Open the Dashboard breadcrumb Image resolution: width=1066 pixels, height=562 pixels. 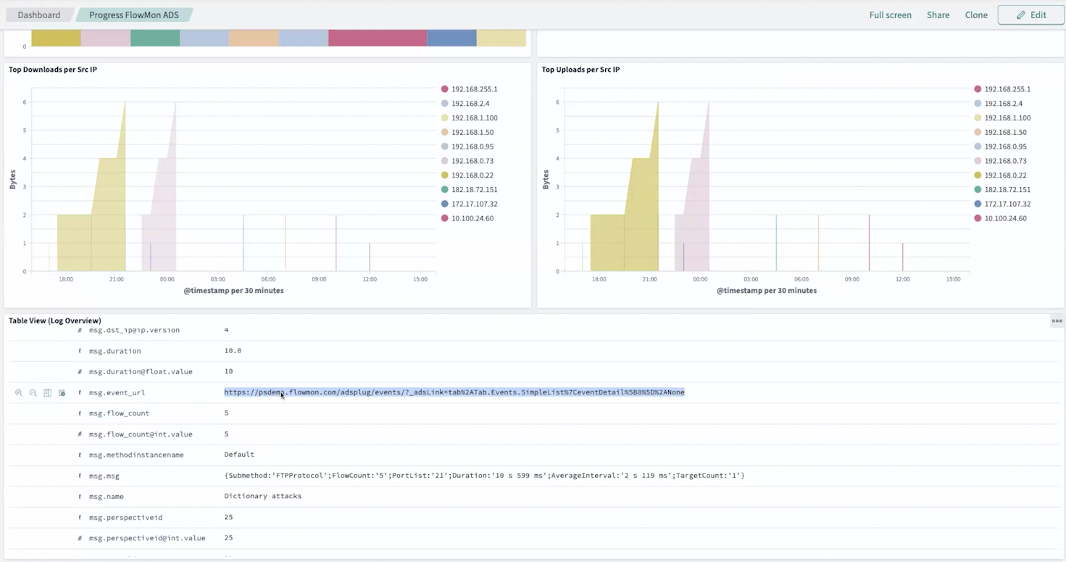click(39, 15)
